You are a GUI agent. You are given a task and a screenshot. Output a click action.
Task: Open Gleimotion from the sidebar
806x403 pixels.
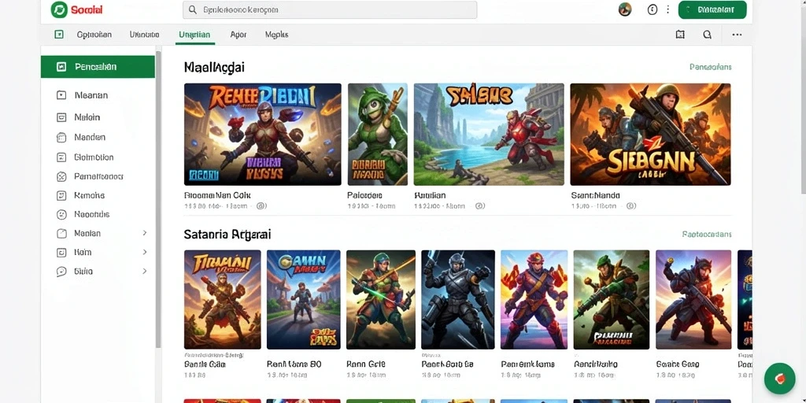point(94,157)
